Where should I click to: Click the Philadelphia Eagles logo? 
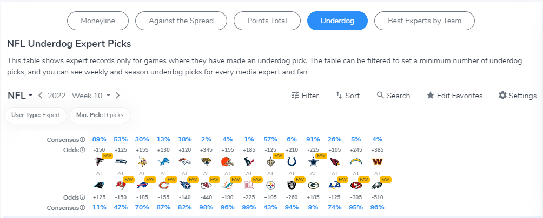click(x=378, y=185)
